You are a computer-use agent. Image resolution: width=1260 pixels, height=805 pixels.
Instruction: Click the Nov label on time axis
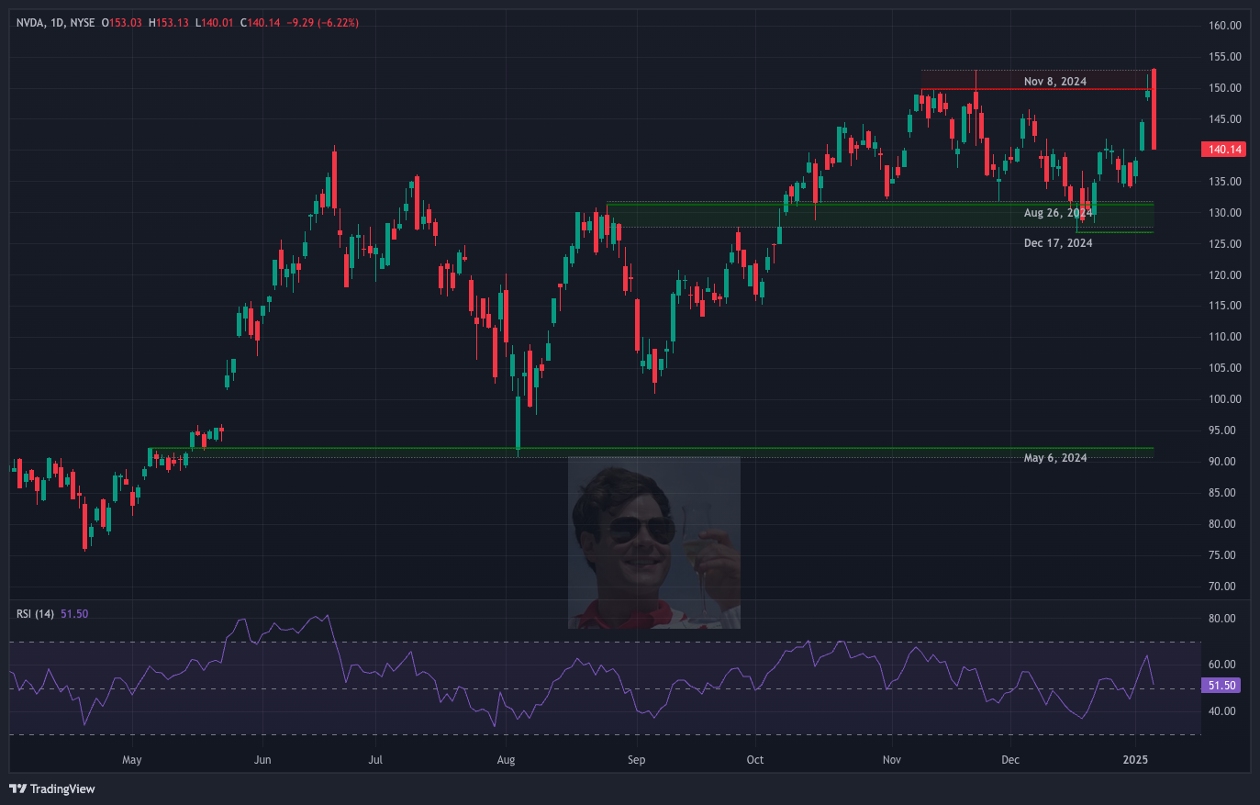891,760
